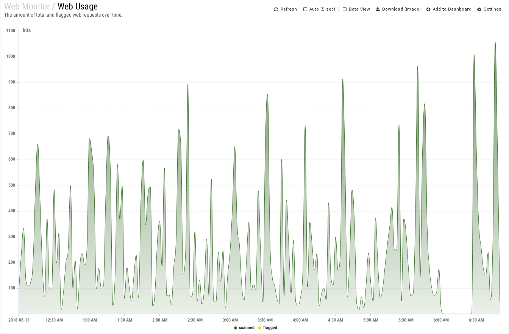The height and width of the screenshot is (334, 509).
Task: Click the 5:30 AM axis label
Action: [406, 320]
